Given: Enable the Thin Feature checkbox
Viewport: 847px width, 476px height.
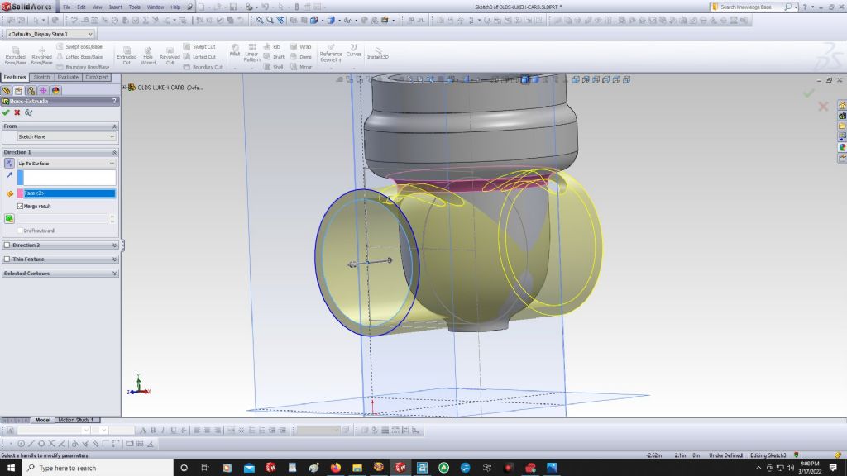Looking at the screenshot, I should tap(7, 259).
